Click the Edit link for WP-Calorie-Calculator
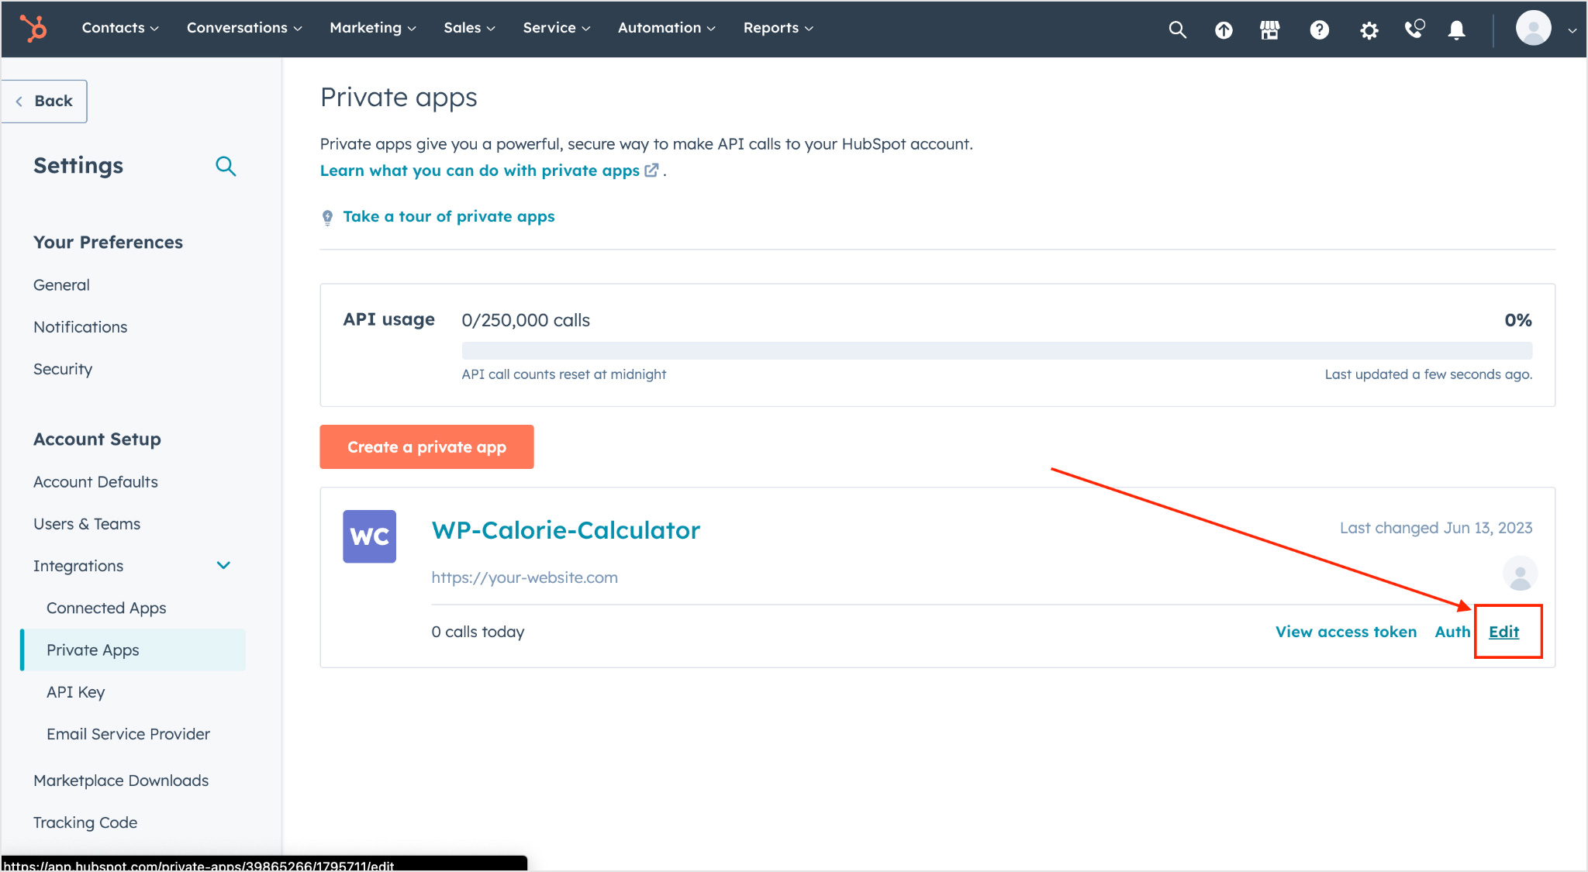 1504,632
